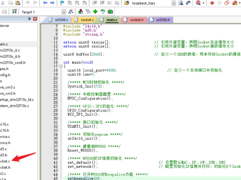Viewport: 241px width, 180px height.
Task: Open Target Options magic wand icon
Action: click(x=71, y=12)
